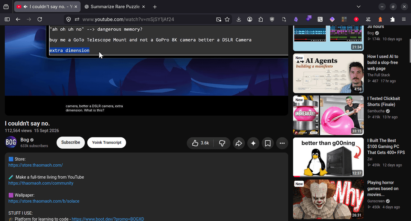
Task: Open the tracking protection shield icon
Action: 68,19
